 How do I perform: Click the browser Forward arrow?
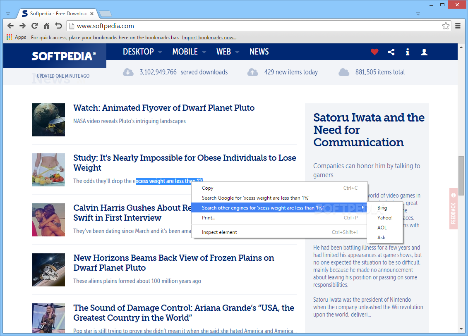pyautogui.click(x=22, y=26)
